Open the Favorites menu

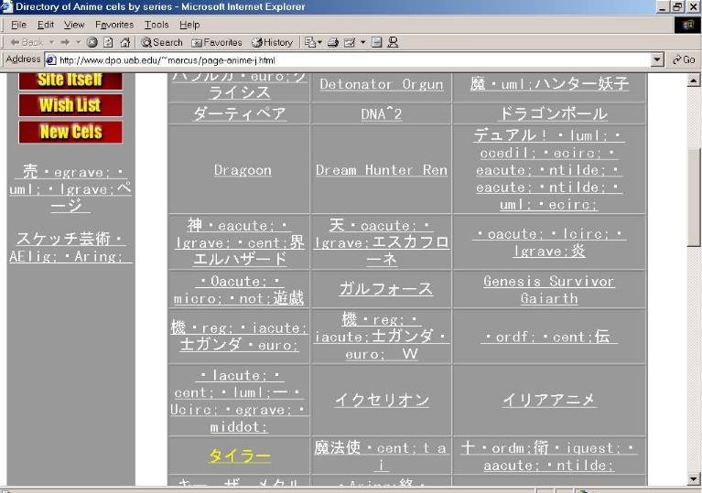coord(114,25)
